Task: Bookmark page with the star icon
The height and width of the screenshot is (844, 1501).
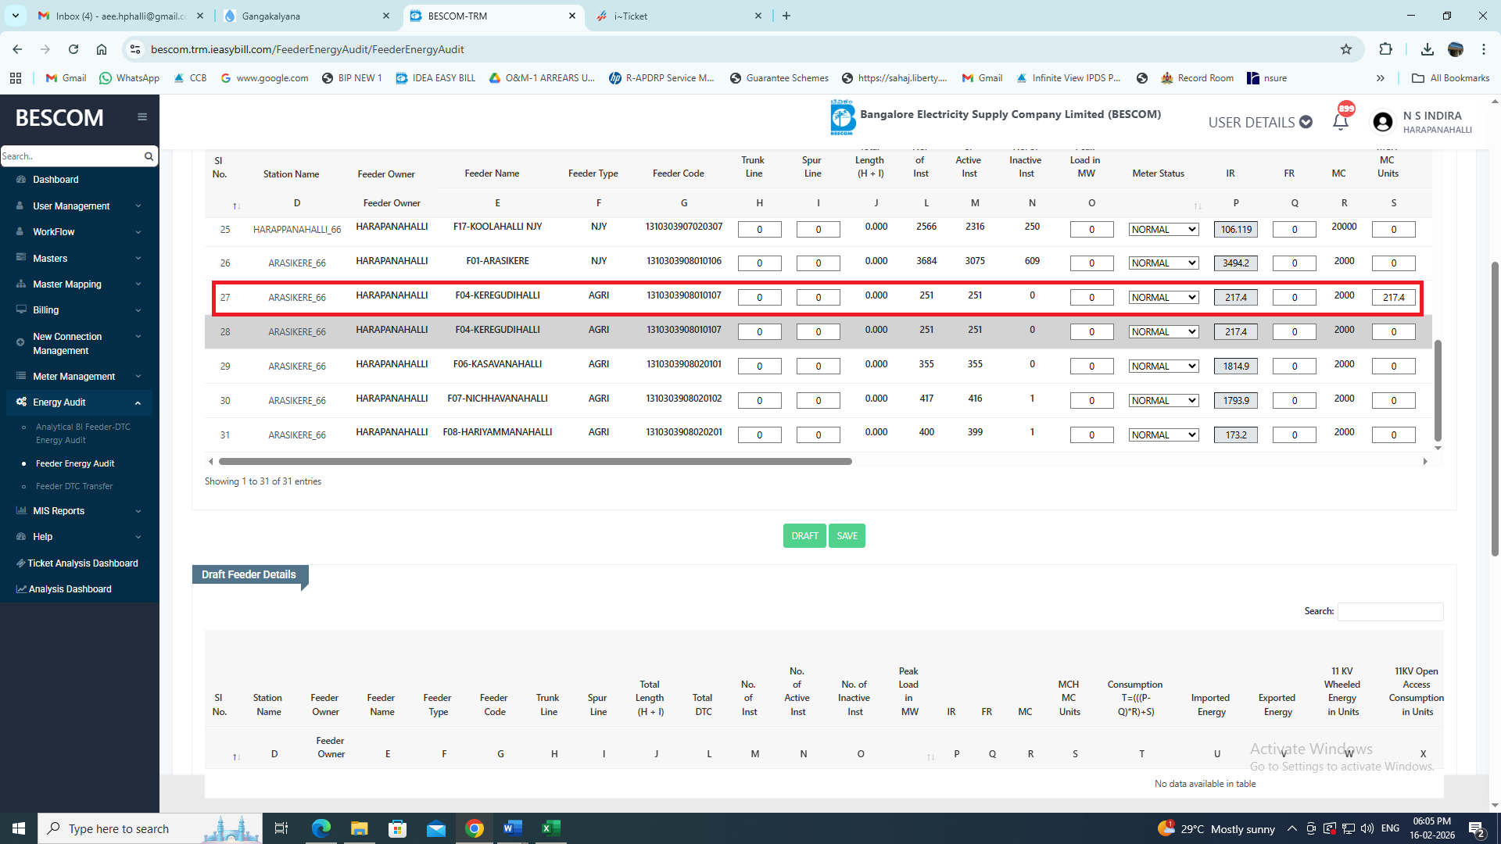Action: pyautogui.click(x=1345, y=49)
